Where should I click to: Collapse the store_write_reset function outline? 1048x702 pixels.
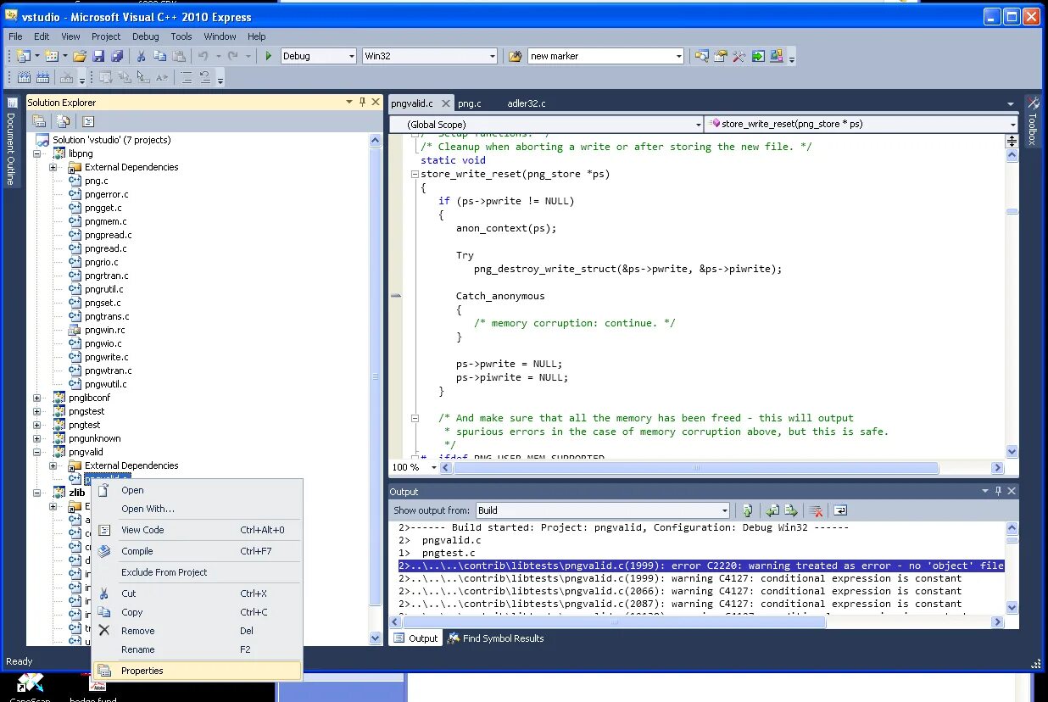pos(415,174)
